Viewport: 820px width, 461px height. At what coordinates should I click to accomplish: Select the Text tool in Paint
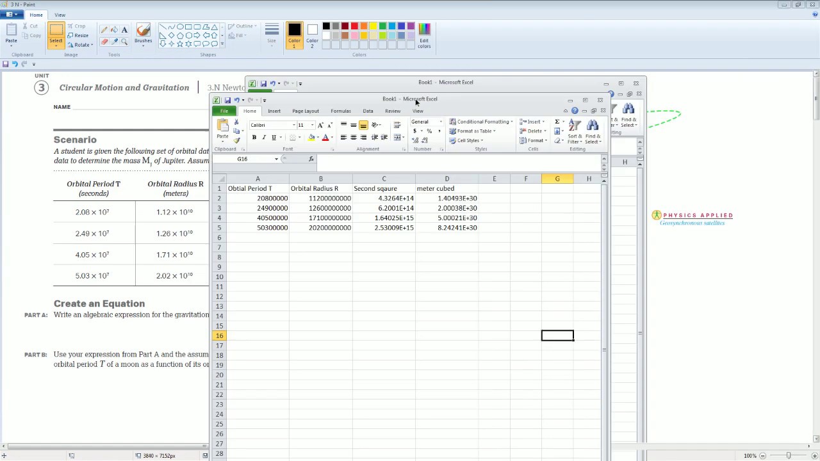click(x=124, y=29)
